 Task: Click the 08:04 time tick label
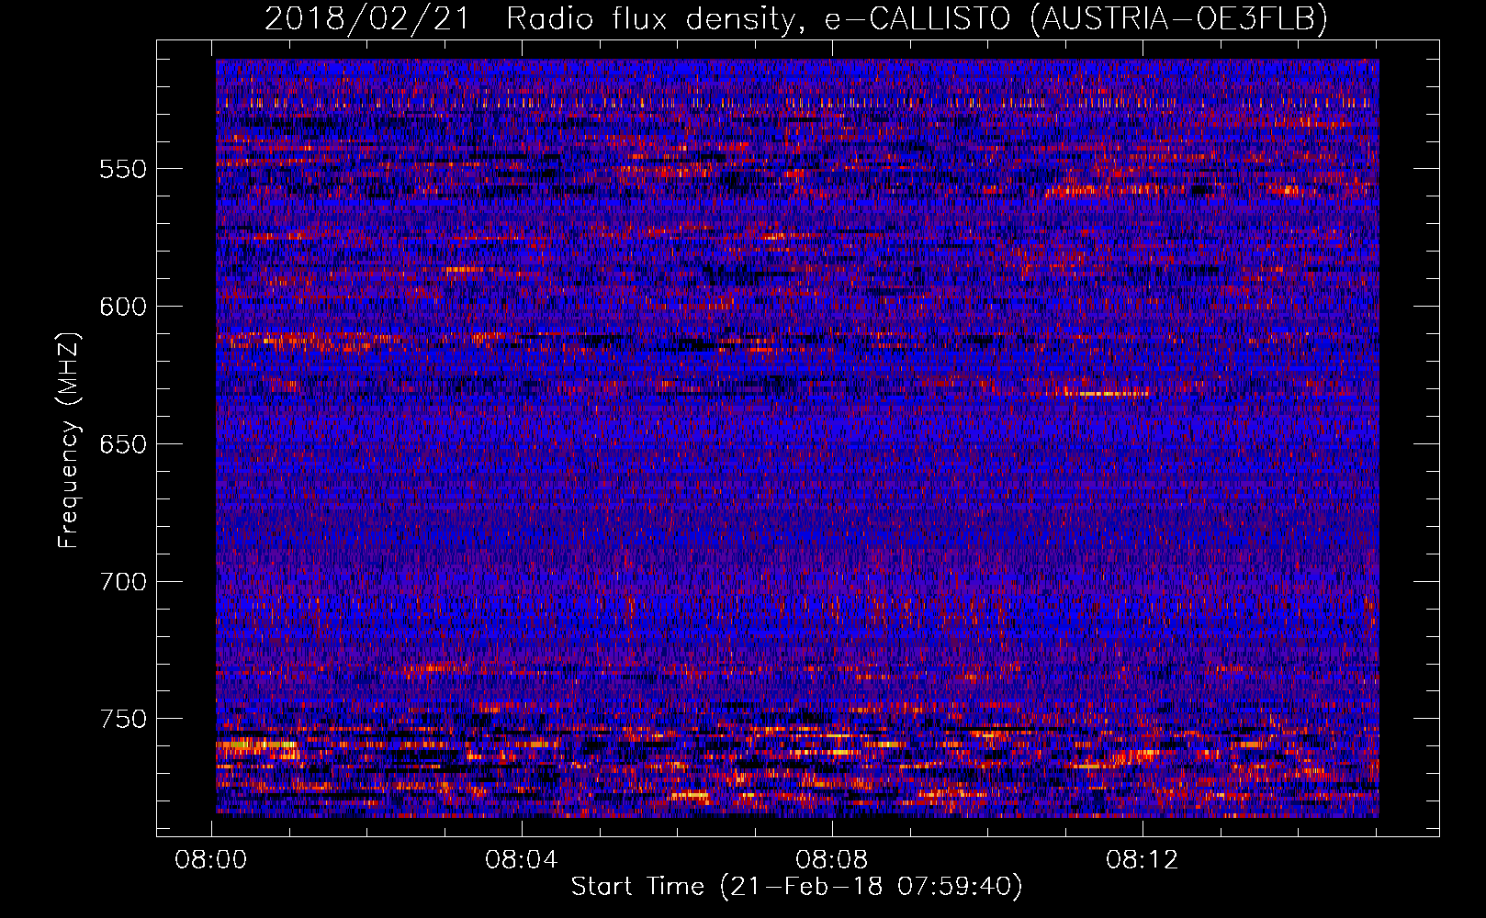[x=522, y=860]
